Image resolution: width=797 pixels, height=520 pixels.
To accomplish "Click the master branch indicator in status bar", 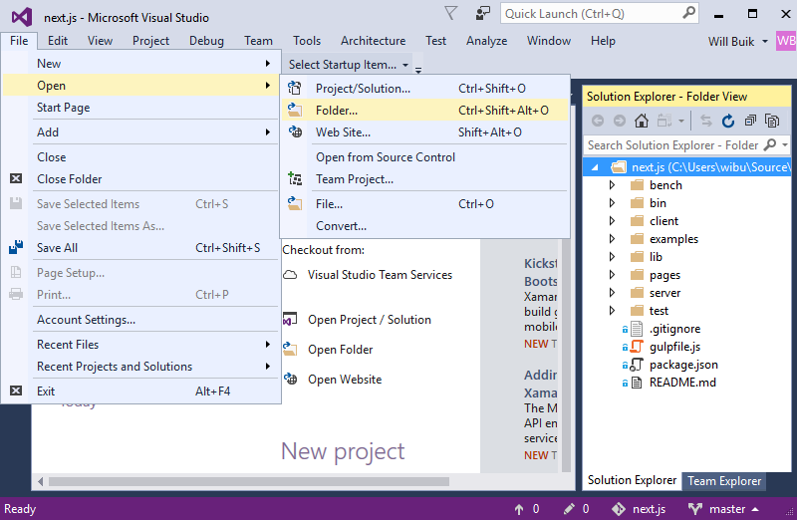I will 724,509.
